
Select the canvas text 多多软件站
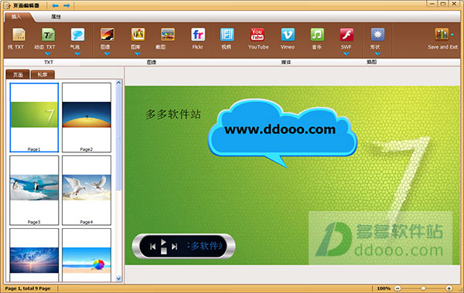pos(173,114)
